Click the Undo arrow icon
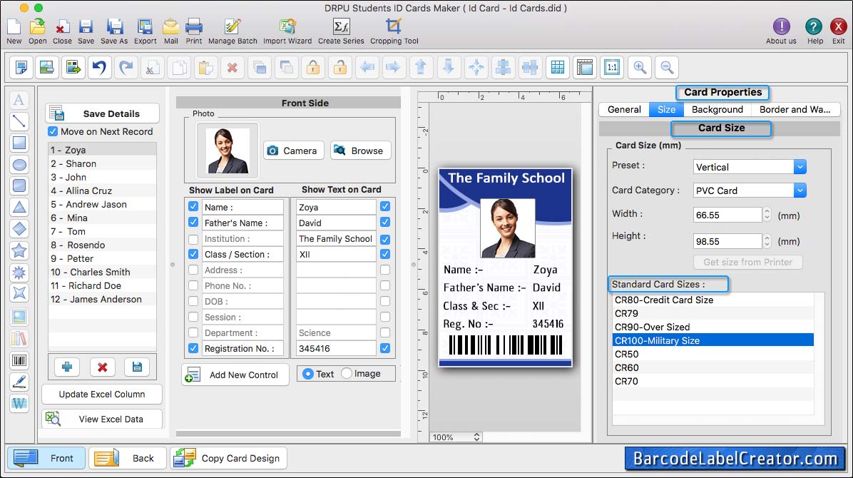Image resolution: width=853 pixels, height=478 pixels. pyautogui.click(x=100, y=68)
